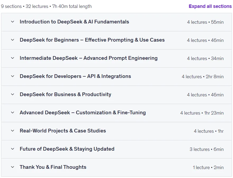
Task: Open DeepSeek for Beginners Effective Prompting title
Action: [x=92, y=40]
